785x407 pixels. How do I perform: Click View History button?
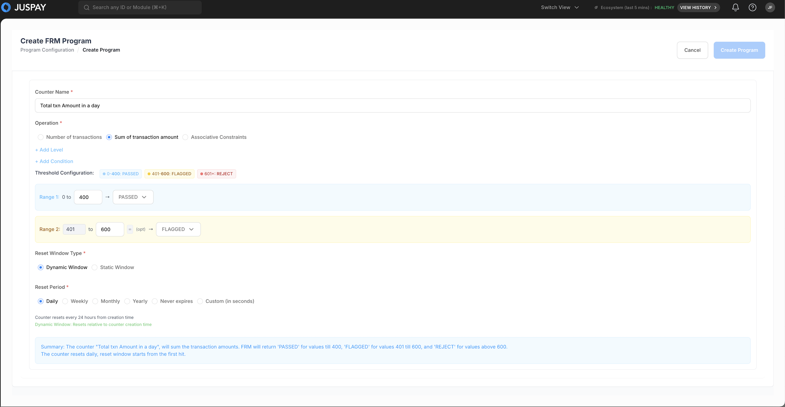(698, 7)
